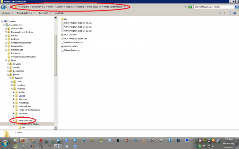Viewport: 239px width, 149px height.
Task: Select the TVDownloads.csv file
Action: point(72,50)
